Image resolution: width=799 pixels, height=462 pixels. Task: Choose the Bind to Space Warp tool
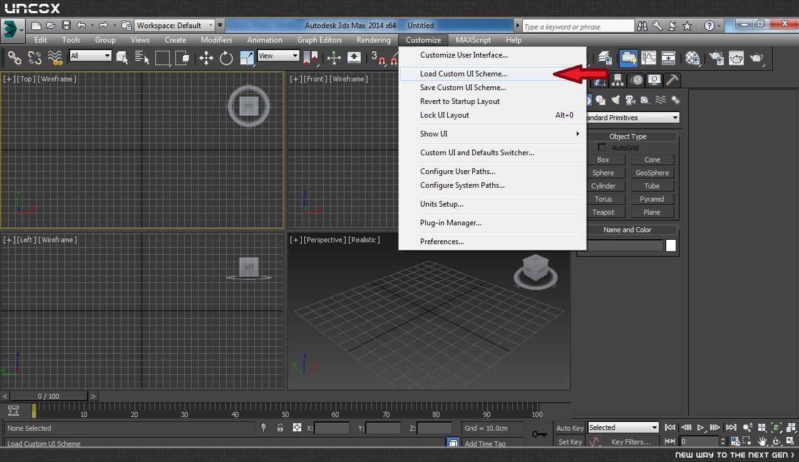(x=55, y=58)
